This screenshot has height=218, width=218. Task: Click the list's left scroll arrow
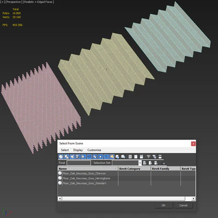(x=60, y=198)
